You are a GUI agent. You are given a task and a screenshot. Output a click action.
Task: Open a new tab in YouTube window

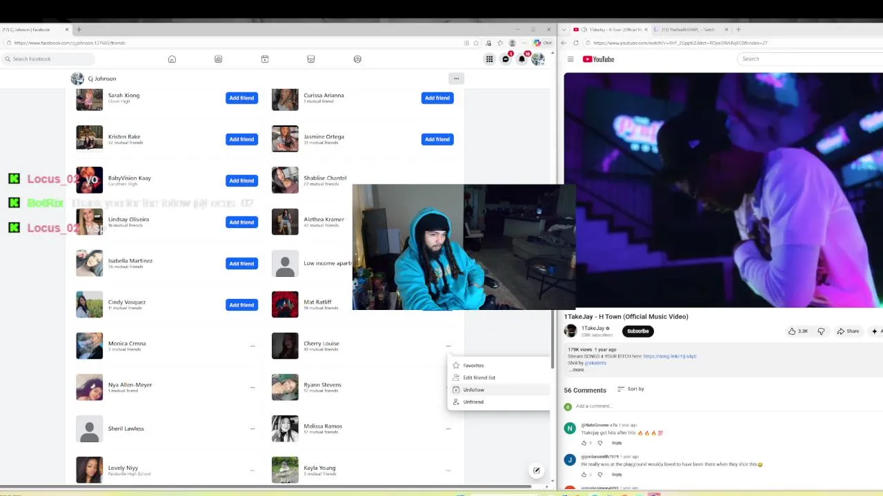coord(738,30)
